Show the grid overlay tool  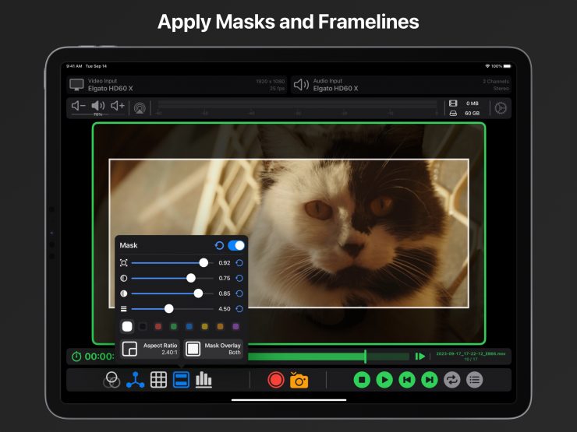158,380
